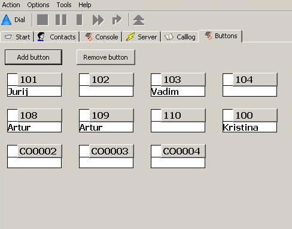292x229 pixels.
Task: Switch to the Server tab
Action: 142,37
